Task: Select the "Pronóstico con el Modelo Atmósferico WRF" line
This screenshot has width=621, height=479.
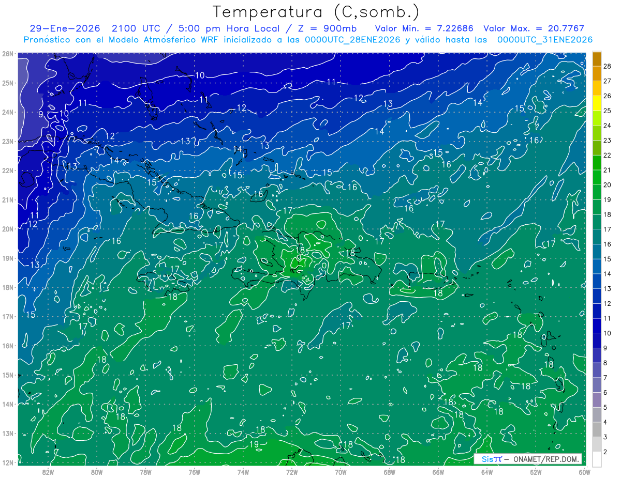Action: point(308,40)
